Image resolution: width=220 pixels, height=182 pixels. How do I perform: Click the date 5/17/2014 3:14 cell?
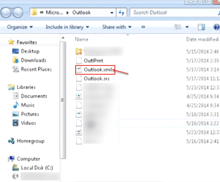(x=202, y=70)
